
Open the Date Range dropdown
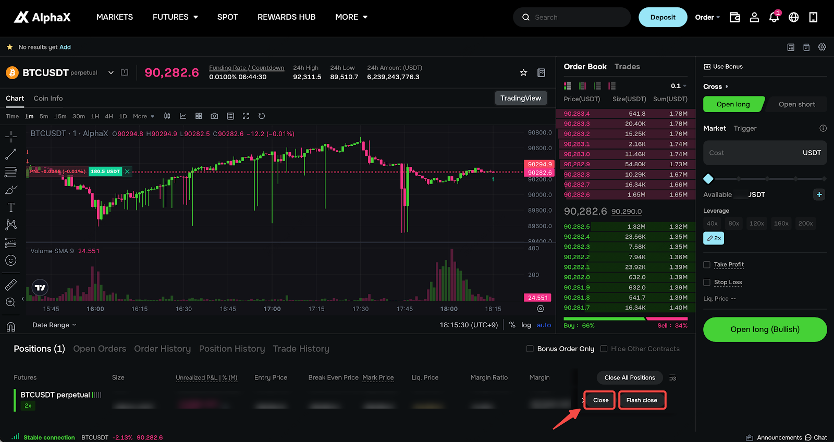[x=54, y=325]
